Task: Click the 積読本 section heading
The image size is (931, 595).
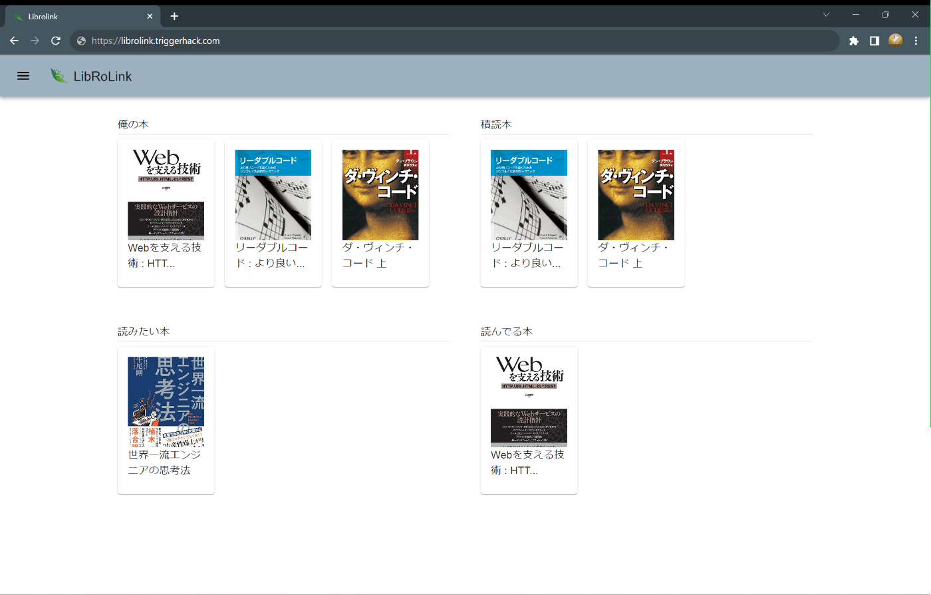Action: [x=496, y=124]
